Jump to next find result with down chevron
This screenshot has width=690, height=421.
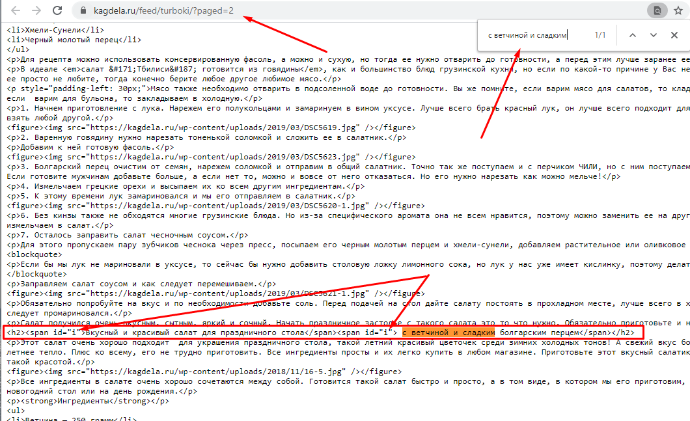pos(654,35)
